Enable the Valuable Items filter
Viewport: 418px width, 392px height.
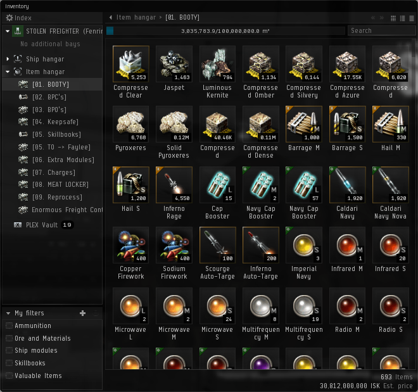click(9, 376)
